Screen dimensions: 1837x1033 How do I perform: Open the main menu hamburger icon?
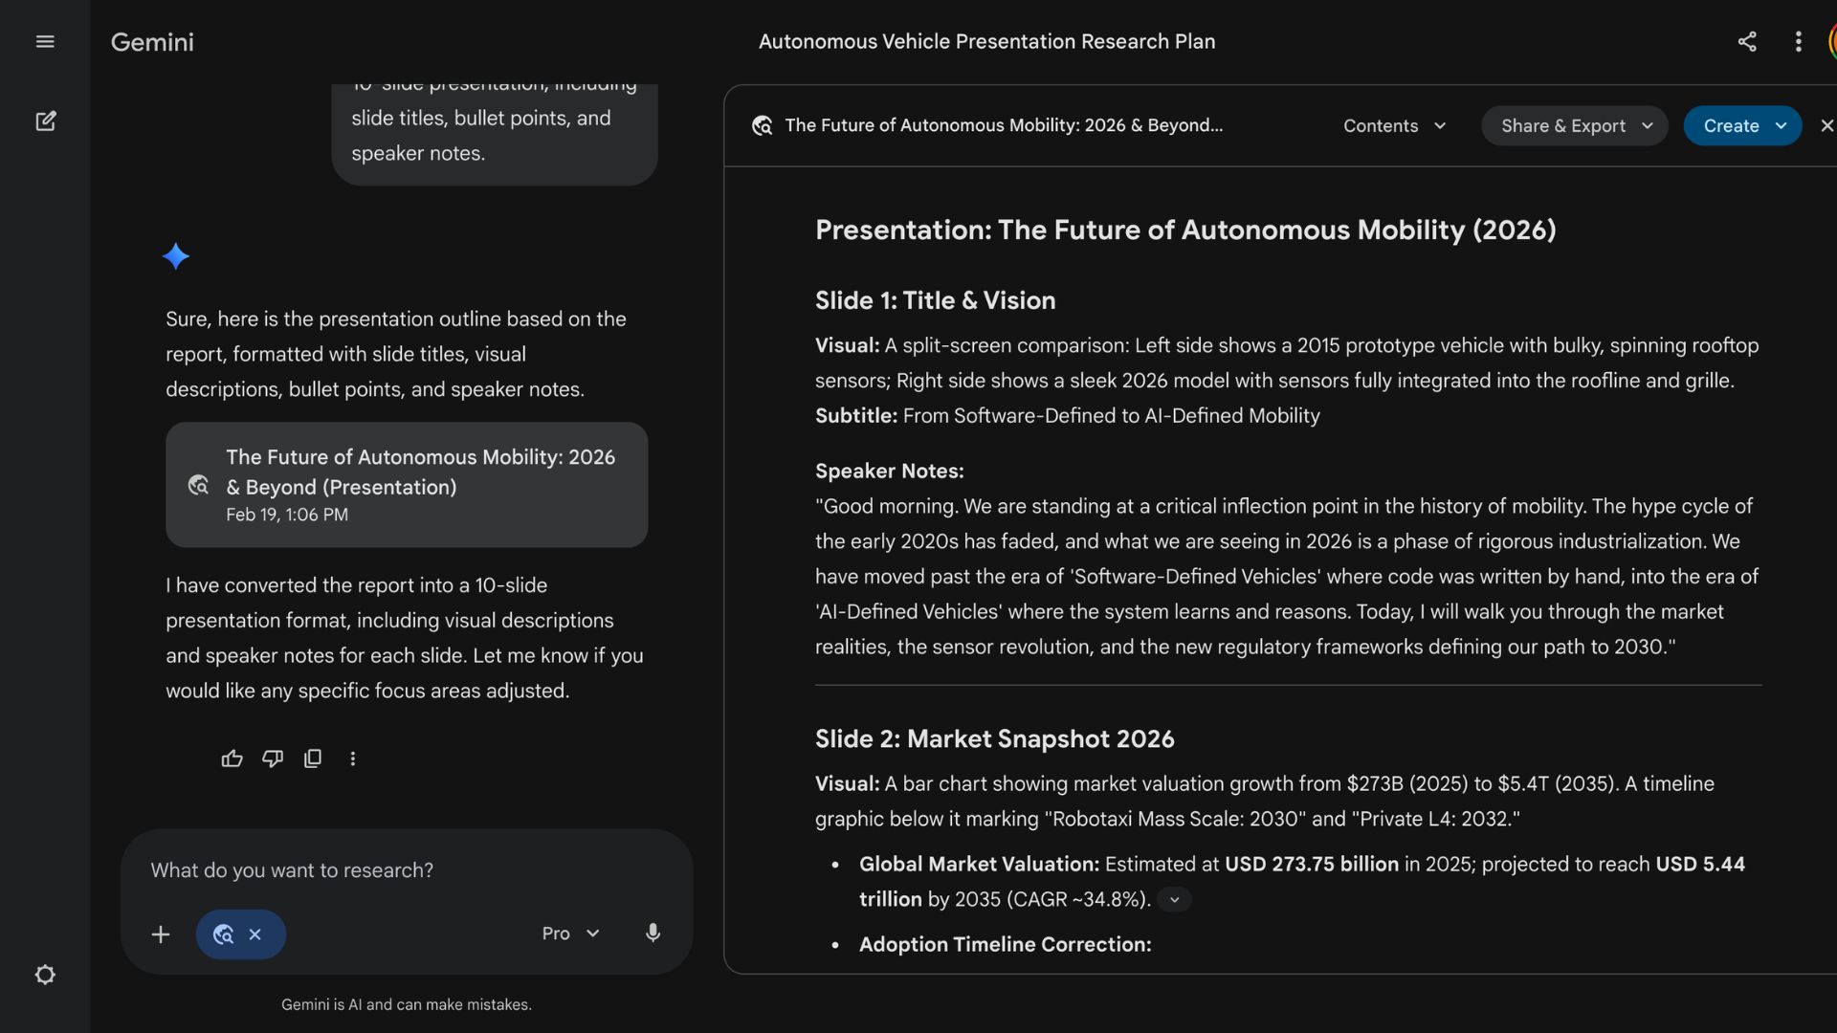pyautogui.click(x=45, y=42)
